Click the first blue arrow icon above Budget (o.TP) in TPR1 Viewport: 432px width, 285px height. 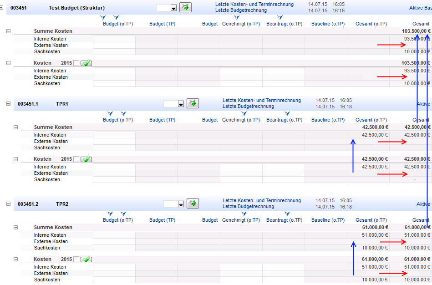tap(110, 113)
